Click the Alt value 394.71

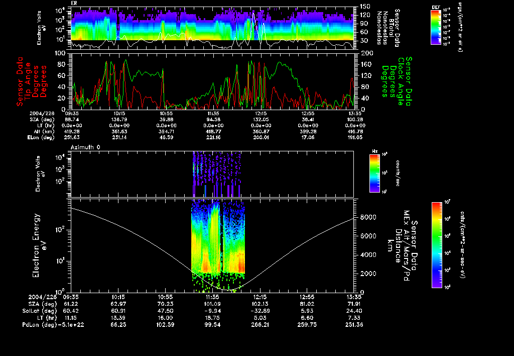pos(166,131)
